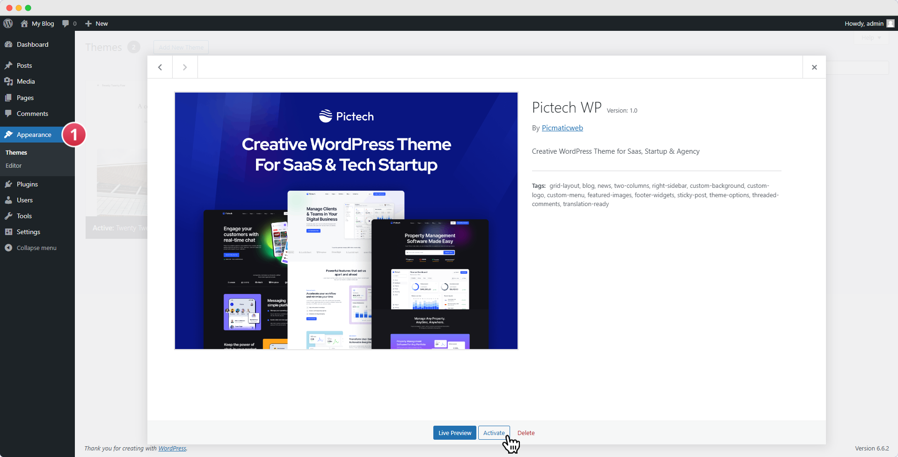Click the Comments speech bubble sidebar icon
Viewport: 898px width, 457px height.
(8, 114)
